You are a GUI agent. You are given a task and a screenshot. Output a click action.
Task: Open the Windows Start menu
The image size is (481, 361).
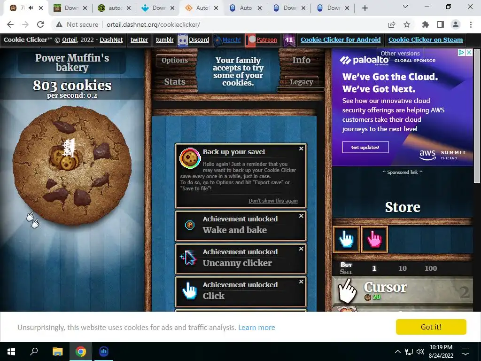[x=11, y=352]
